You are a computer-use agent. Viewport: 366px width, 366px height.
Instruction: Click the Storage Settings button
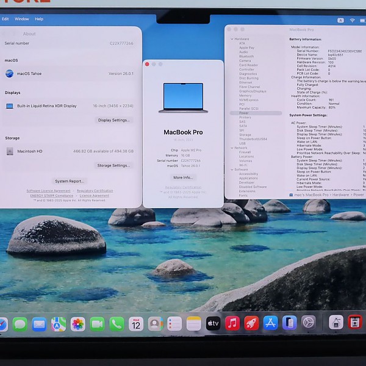(x=113, y=165)
